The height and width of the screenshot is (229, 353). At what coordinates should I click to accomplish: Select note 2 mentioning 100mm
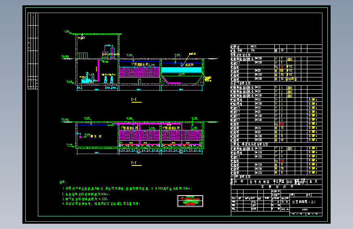[86, 194]
